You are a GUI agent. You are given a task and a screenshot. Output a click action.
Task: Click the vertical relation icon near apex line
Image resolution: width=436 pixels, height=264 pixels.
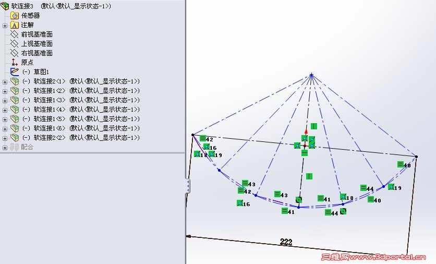[313, 126]
